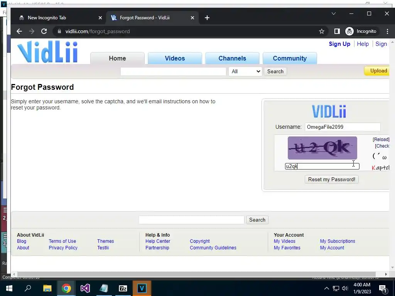Open the Terms of Use link

(x=62, y=241)
